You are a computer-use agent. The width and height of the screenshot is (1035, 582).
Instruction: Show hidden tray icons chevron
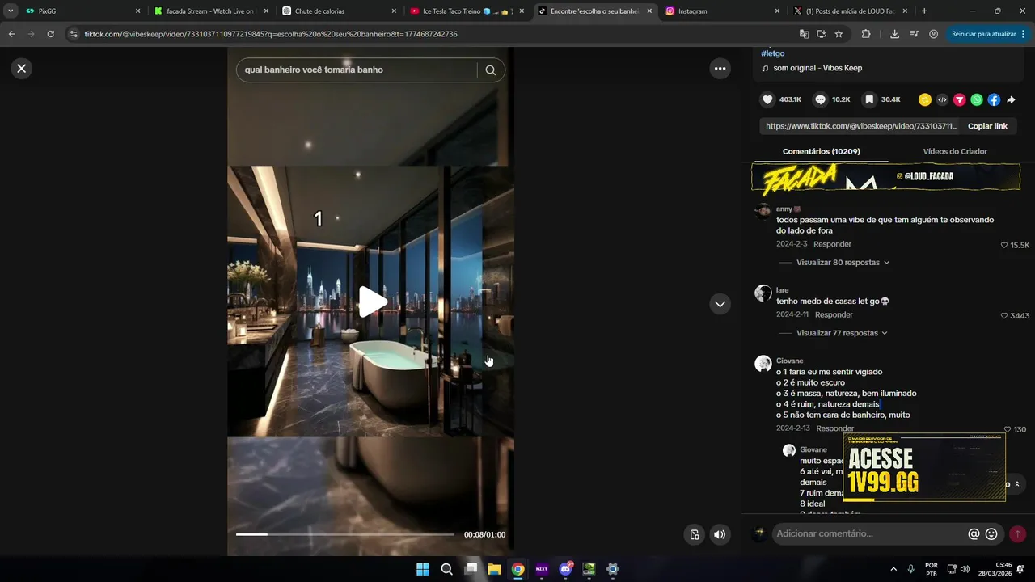(x=893, y=569)
